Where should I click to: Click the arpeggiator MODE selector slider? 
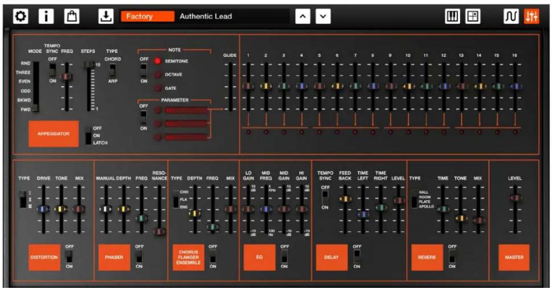[x=36, y=86]
